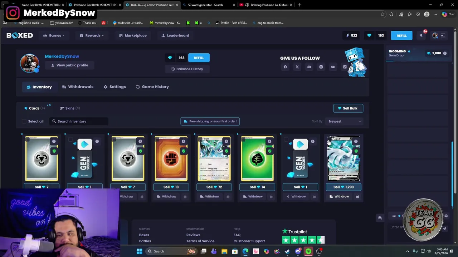Select the Cards sub-tab
The width and height of the screenshot is (458, 257).
(34, 108)
